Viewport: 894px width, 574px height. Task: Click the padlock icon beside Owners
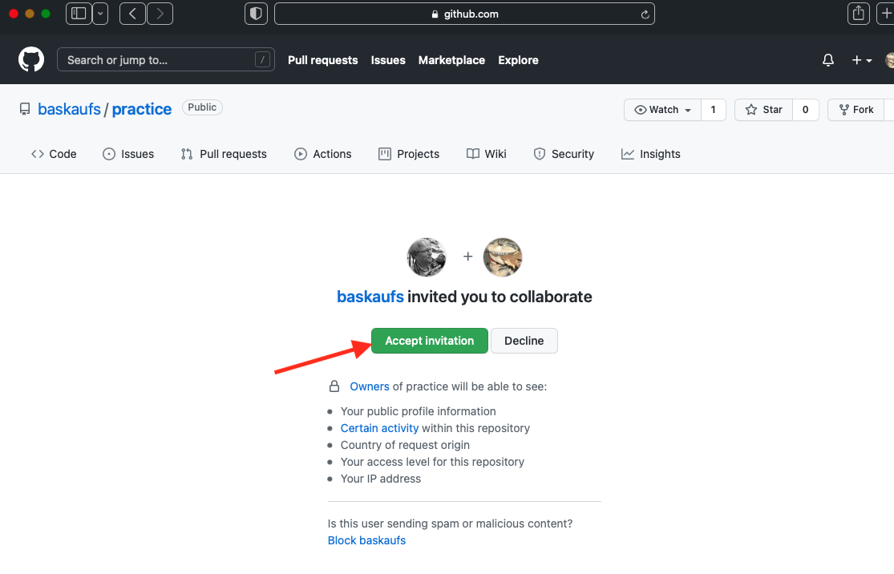(x=334, y=386)
